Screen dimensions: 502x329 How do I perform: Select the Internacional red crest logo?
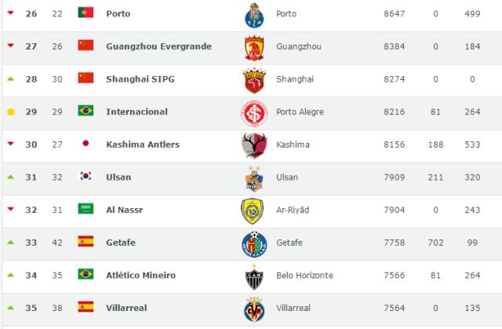click(254, 113)
